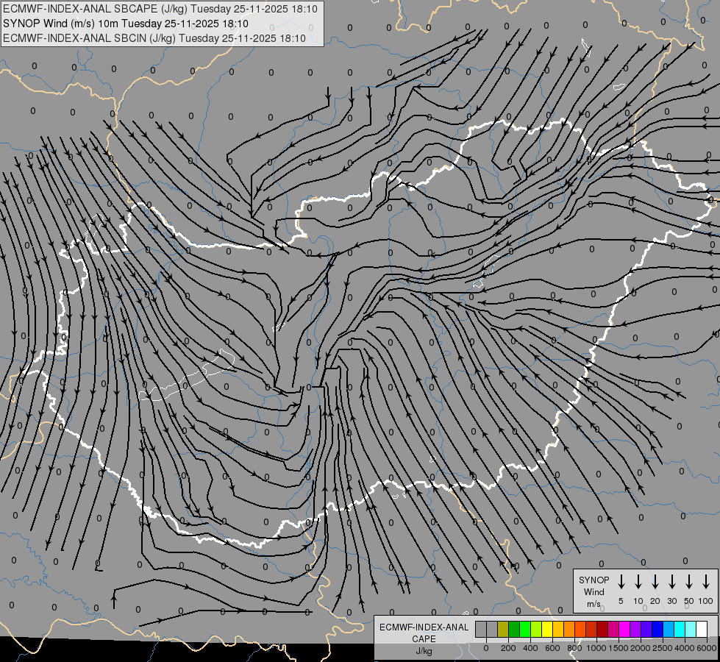This screenshot has height=662, width=720.
Task: Choose the dark green CAPE swatch
Action: (514, 629)
